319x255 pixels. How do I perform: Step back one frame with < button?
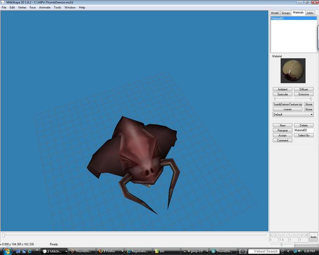286,235
